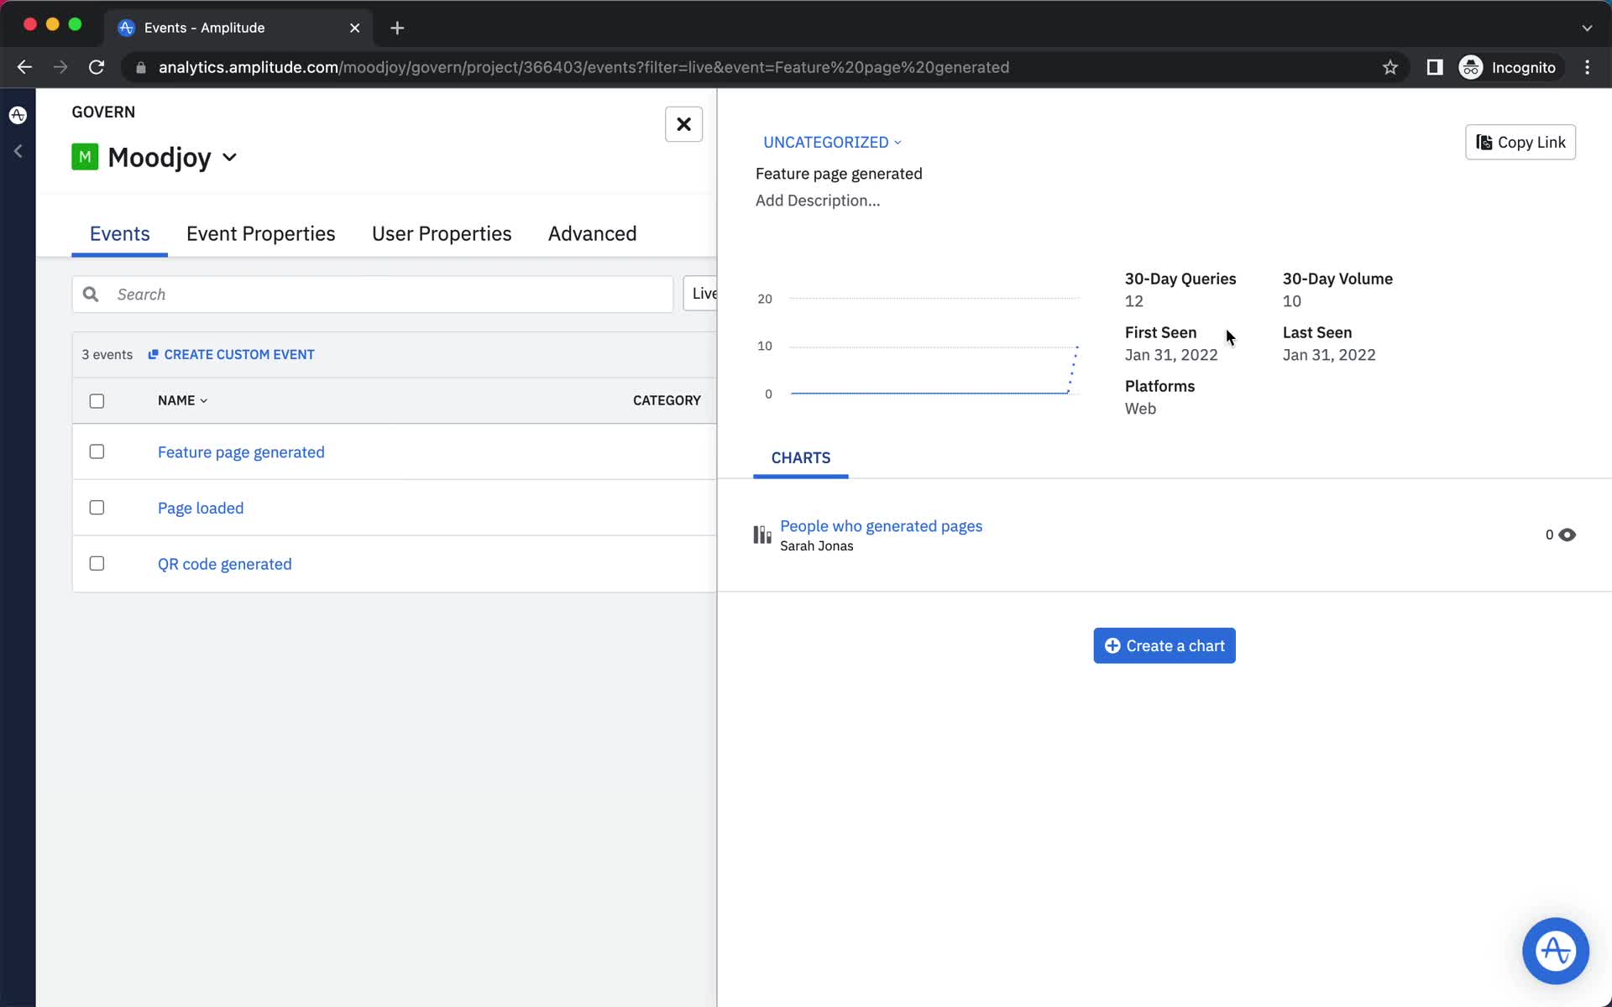Click the 30-Day Volume value 10

(x=1291, y=301)
